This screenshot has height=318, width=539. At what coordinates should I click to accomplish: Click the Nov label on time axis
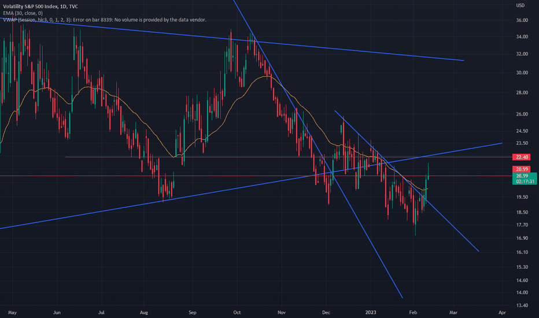(x=282, y=312)
